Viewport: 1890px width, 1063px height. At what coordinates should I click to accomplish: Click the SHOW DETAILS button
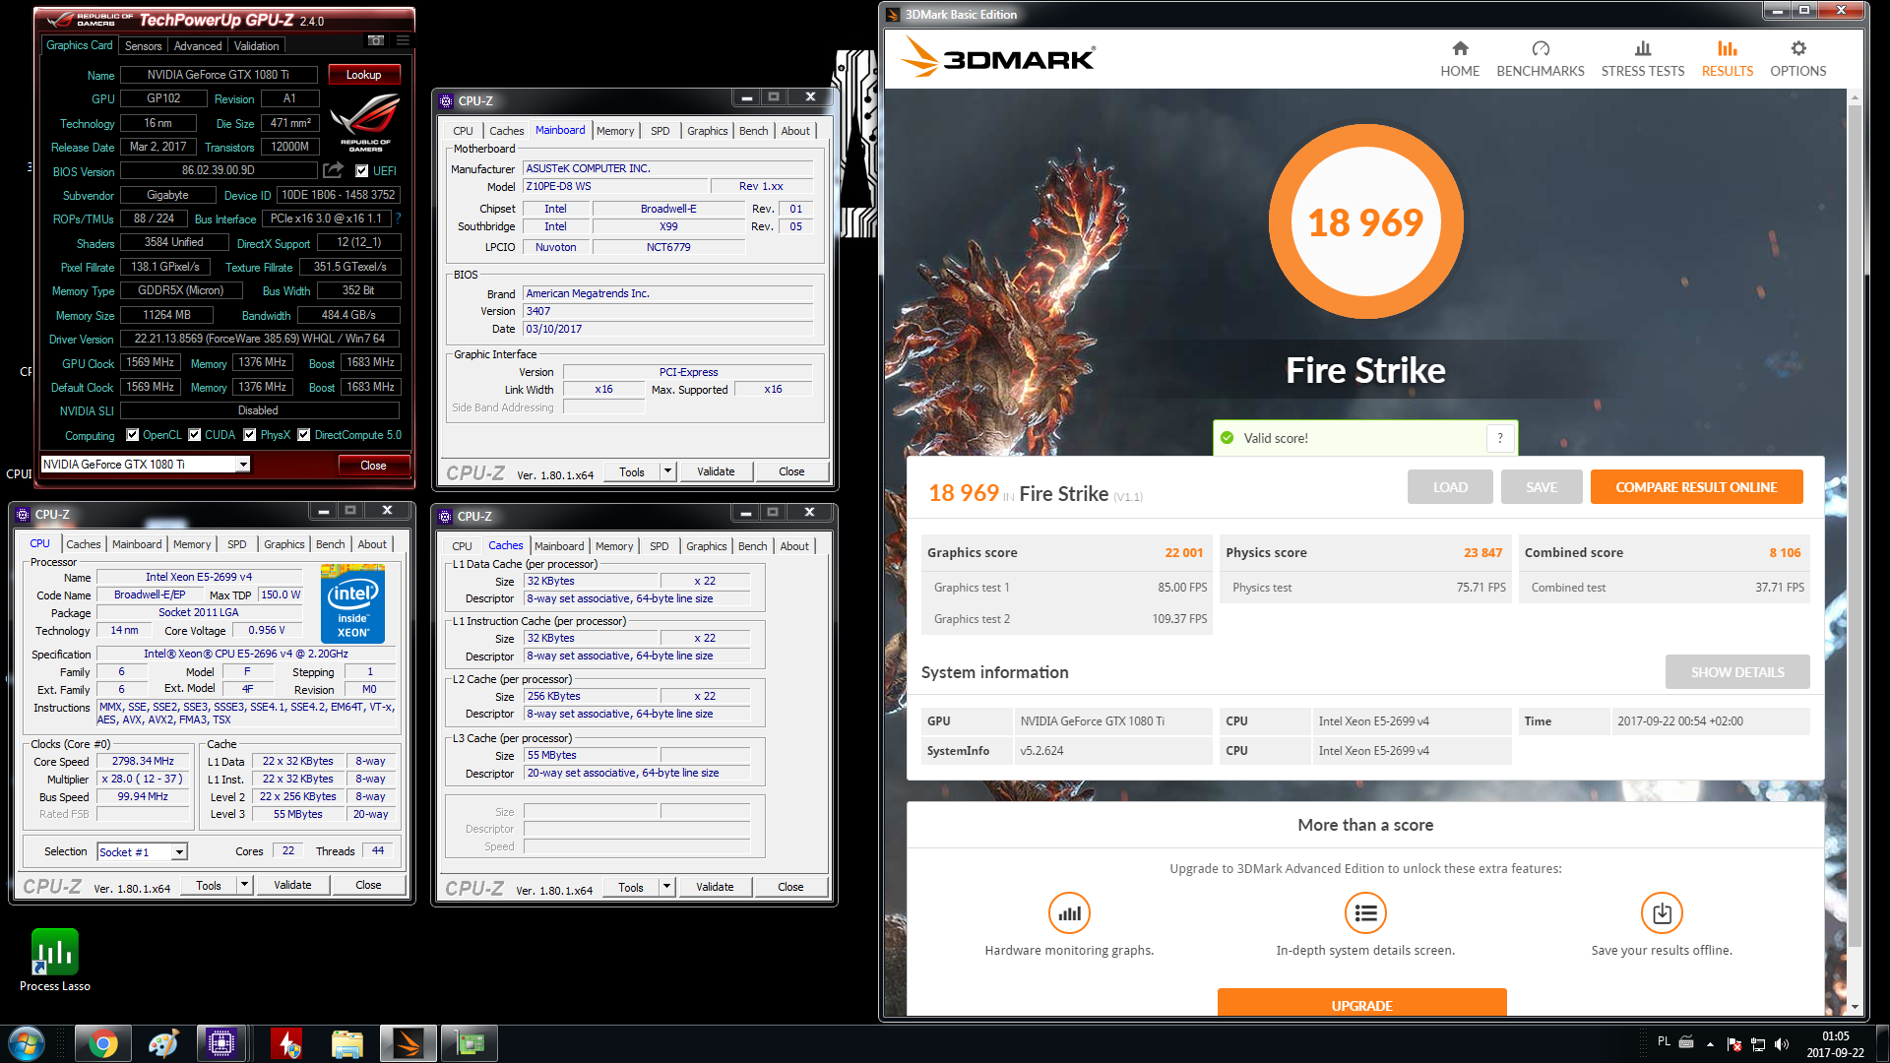(x=1737, y=672)
